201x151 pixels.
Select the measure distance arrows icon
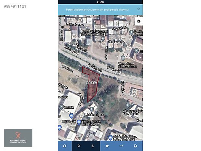[121, 146]
